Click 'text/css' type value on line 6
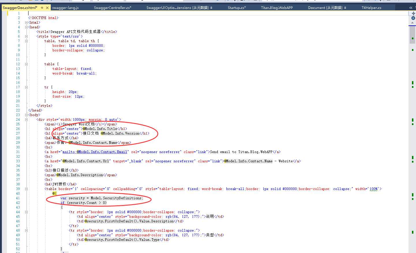Viewport: 416px width, 253px height. [71, 36]
